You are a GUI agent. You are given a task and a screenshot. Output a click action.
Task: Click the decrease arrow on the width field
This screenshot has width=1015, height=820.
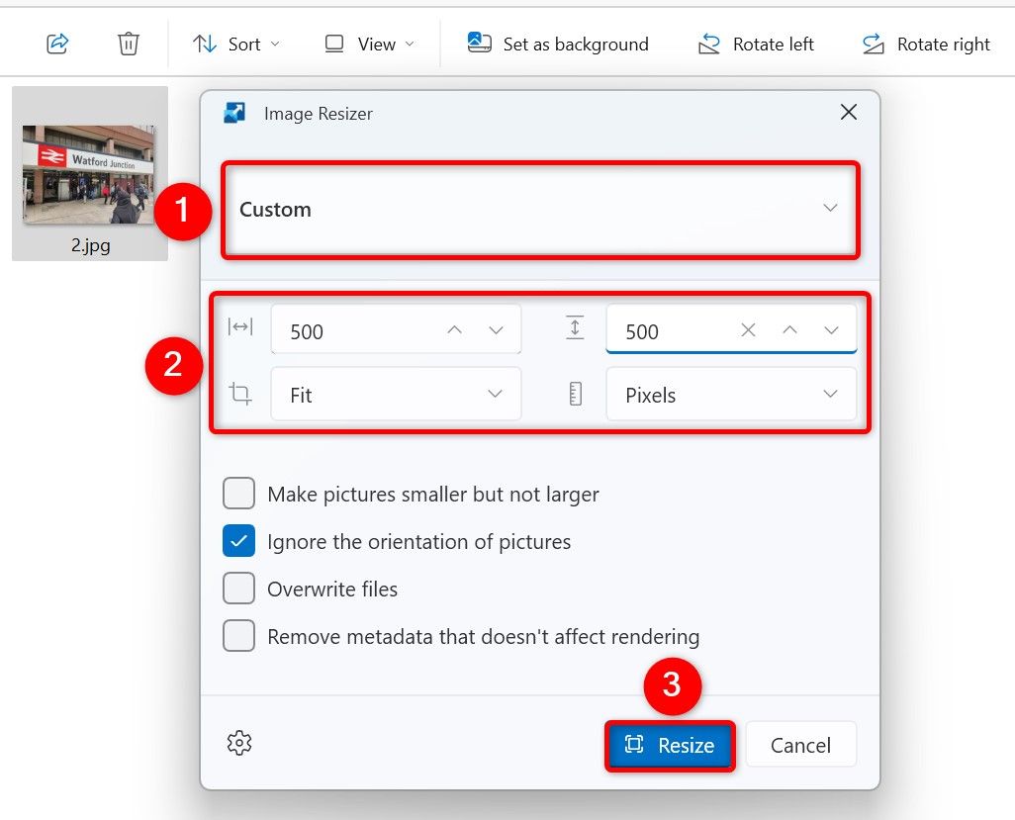(496, 329)
